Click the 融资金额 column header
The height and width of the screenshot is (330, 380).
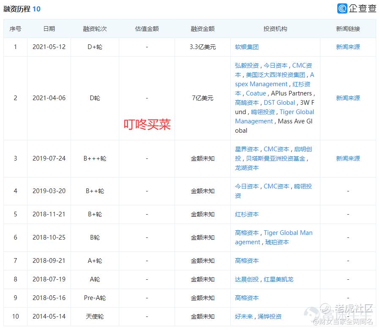point(202,29)
